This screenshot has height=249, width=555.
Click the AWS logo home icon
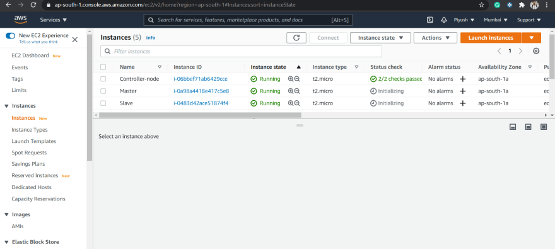pyautogui.click(x=21, y=20)
